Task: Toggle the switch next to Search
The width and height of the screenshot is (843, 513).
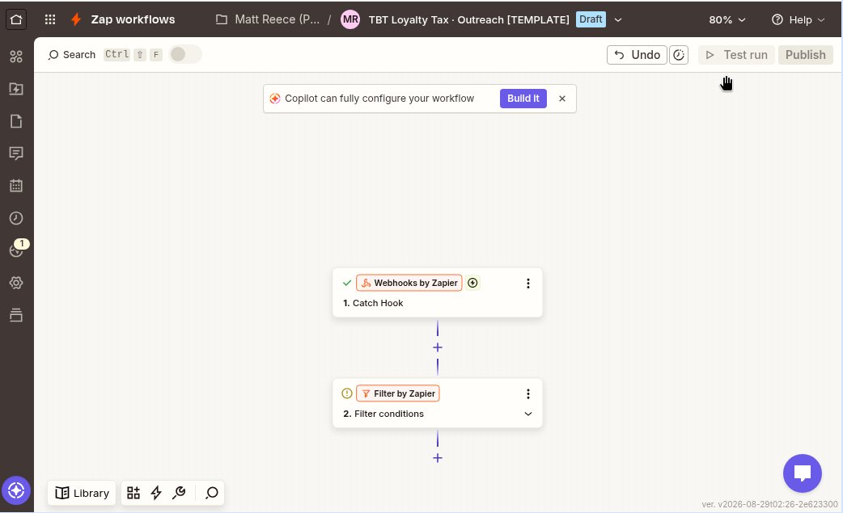Action: (x=185, y=54)
